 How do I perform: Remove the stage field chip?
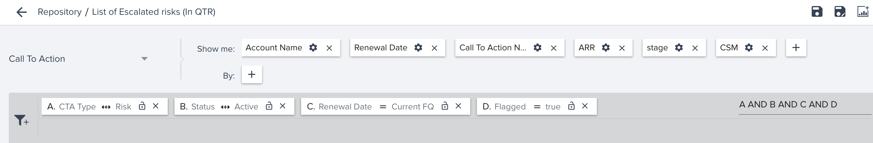click(x=695, y=48)
